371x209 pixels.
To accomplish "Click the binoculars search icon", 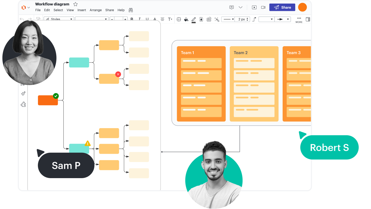I will tap(131, 10).
